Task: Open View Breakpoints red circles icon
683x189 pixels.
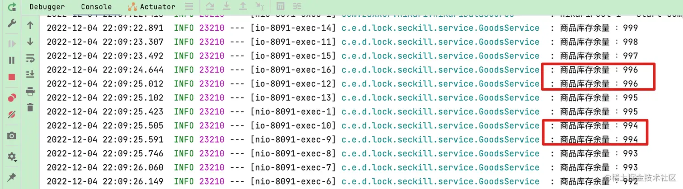Action: pyautogui.click(x=12, y=98)
